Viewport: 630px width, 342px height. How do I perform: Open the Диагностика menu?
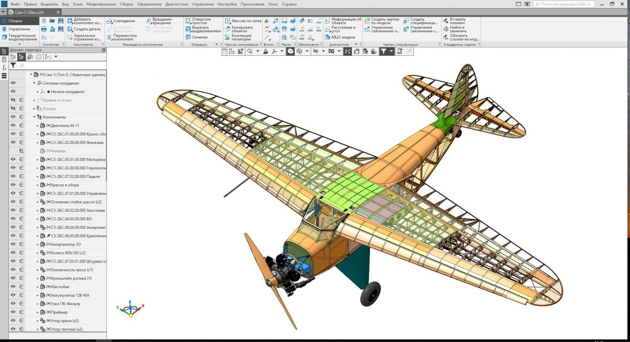(x=176, y=4)
